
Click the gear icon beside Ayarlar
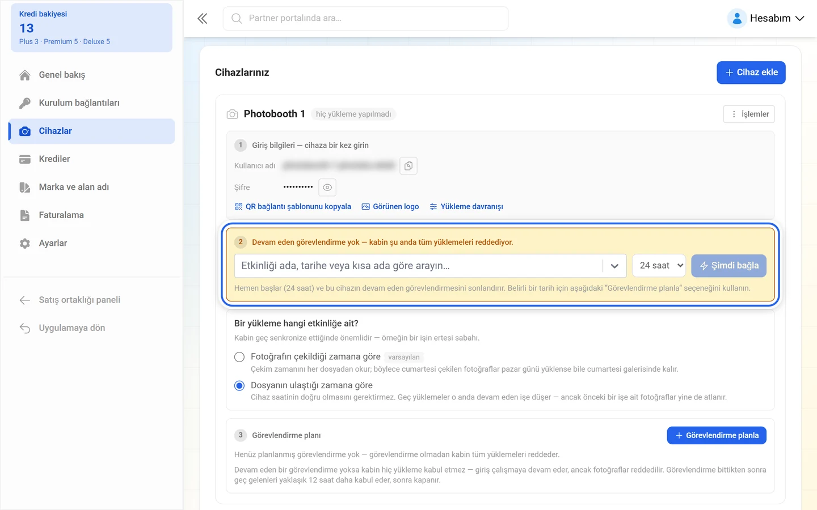pos(25,243)
